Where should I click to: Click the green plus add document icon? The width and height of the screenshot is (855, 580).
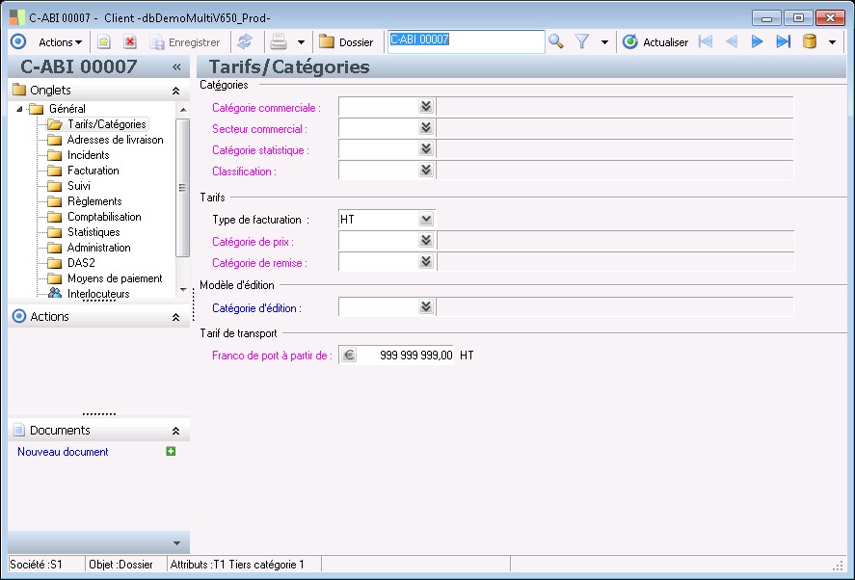[x=171, y=451]
